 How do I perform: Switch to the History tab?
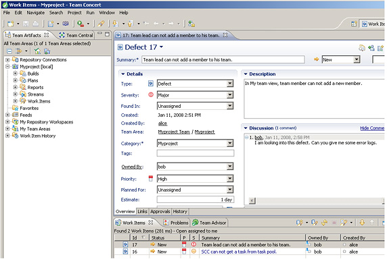pyautogui.click(x=180, y=211)
